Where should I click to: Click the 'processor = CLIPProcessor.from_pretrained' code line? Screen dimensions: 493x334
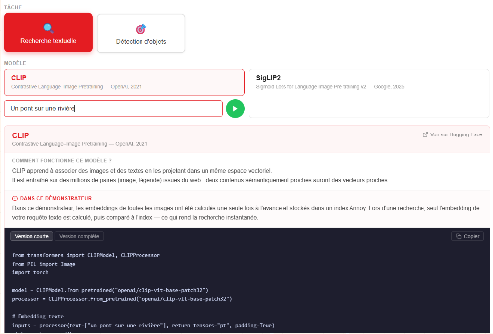122,299
